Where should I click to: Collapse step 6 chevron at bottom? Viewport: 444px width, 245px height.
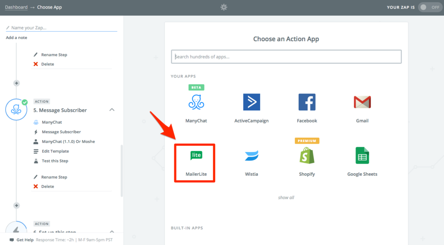pos(112,232)
